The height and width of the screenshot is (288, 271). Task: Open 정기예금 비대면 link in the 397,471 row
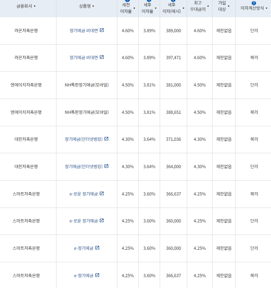[x=83, y=58]
